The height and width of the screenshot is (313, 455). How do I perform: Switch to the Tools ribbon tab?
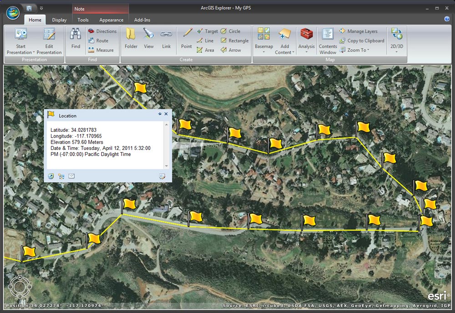pos(82,20)
